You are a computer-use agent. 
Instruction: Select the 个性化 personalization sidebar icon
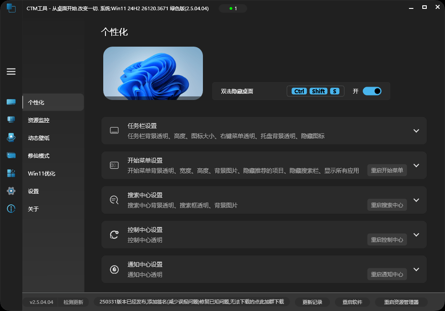click(11, 102)
